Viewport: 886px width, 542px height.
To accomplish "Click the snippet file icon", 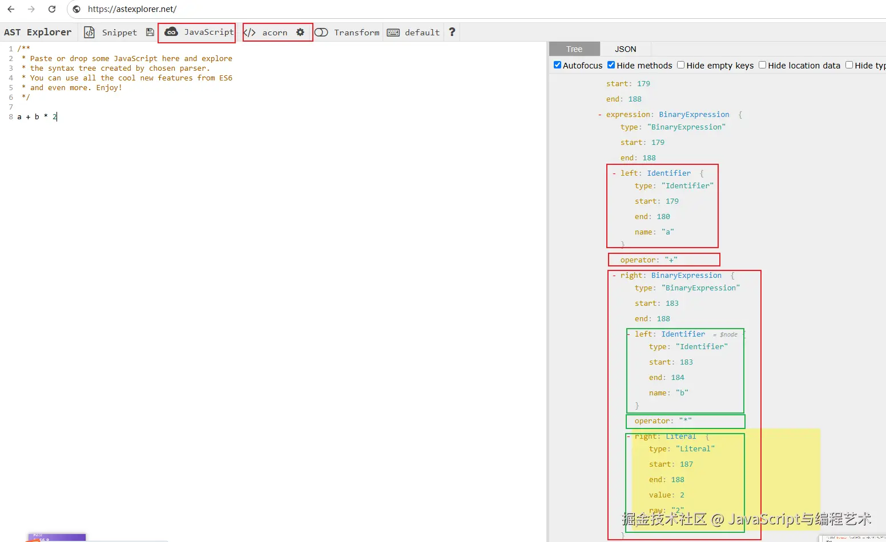I will (89, 33).
